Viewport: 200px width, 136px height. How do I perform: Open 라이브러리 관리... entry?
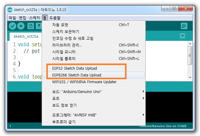(x=94, y=45)
